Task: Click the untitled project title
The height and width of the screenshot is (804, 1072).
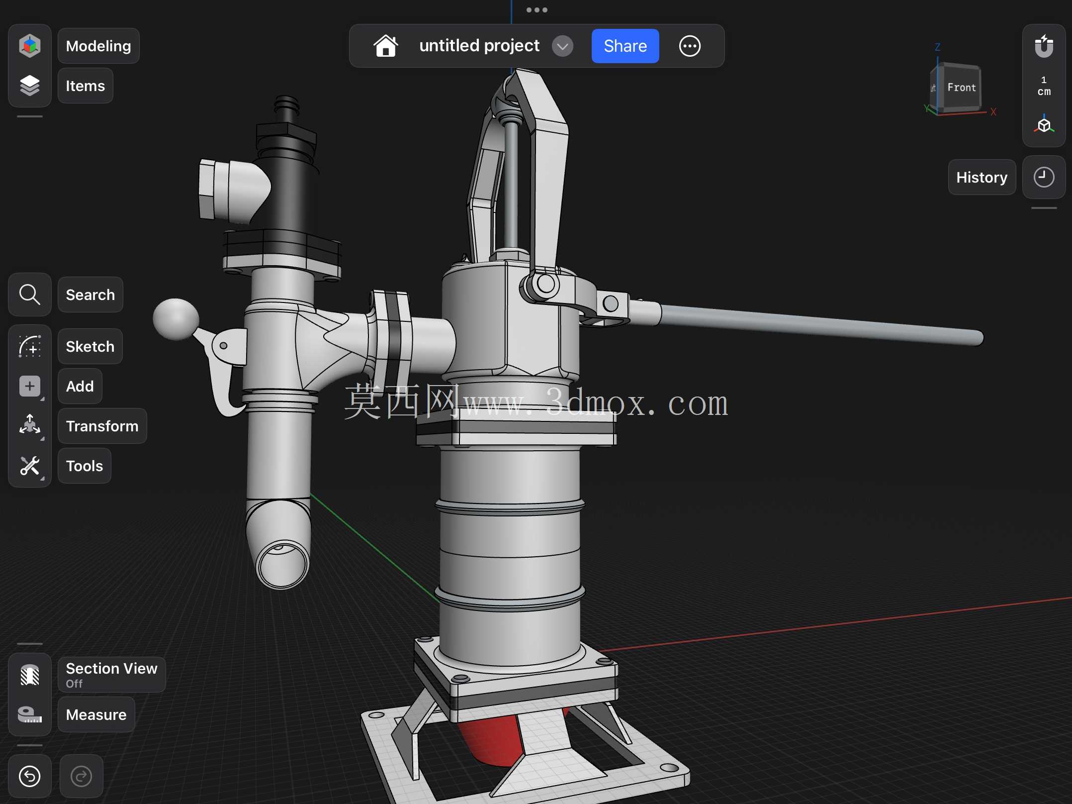Action: [x=479, y=46]
